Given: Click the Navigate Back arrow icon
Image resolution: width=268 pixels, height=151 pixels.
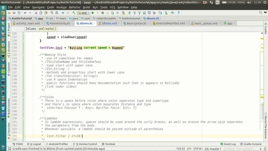Looking at the screenshot, I should pos(63,13).
